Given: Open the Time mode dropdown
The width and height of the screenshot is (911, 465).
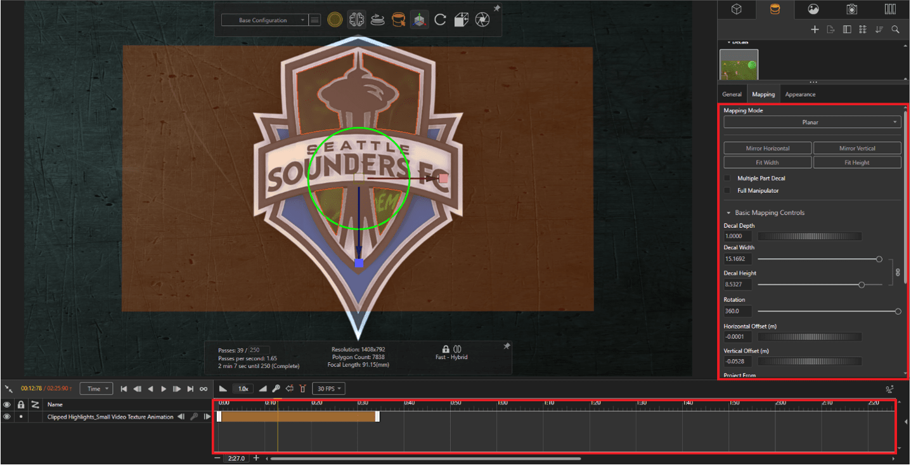Looking at the screenshot, I should click(96, 389).
